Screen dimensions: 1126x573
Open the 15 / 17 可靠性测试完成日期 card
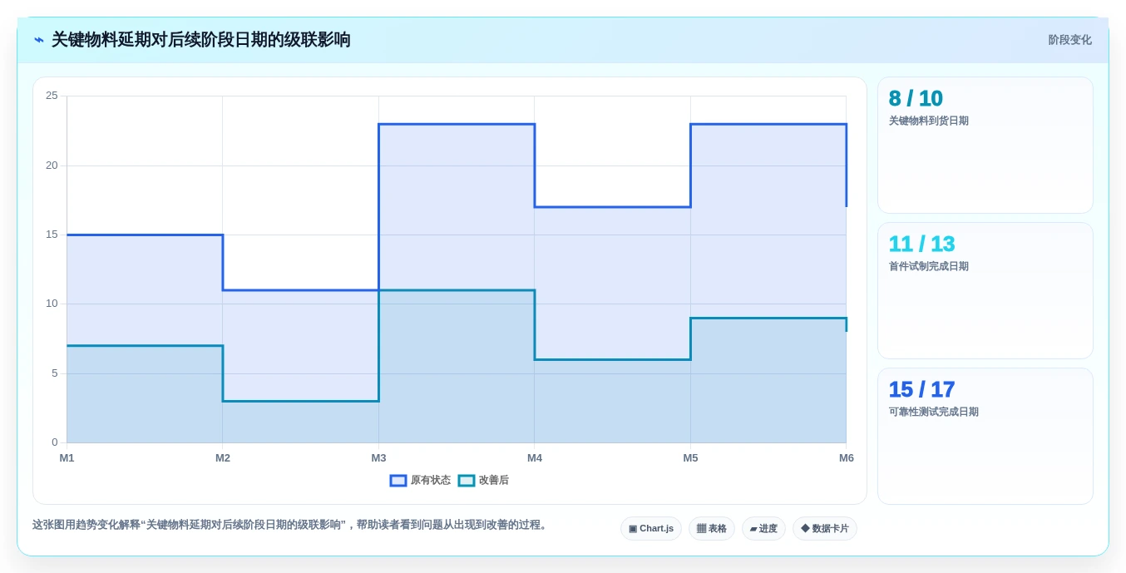985,436
